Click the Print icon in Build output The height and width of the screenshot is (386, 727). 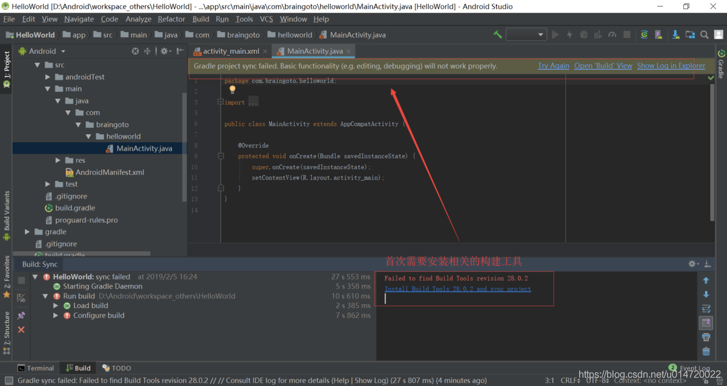click(x=706, y=337)
